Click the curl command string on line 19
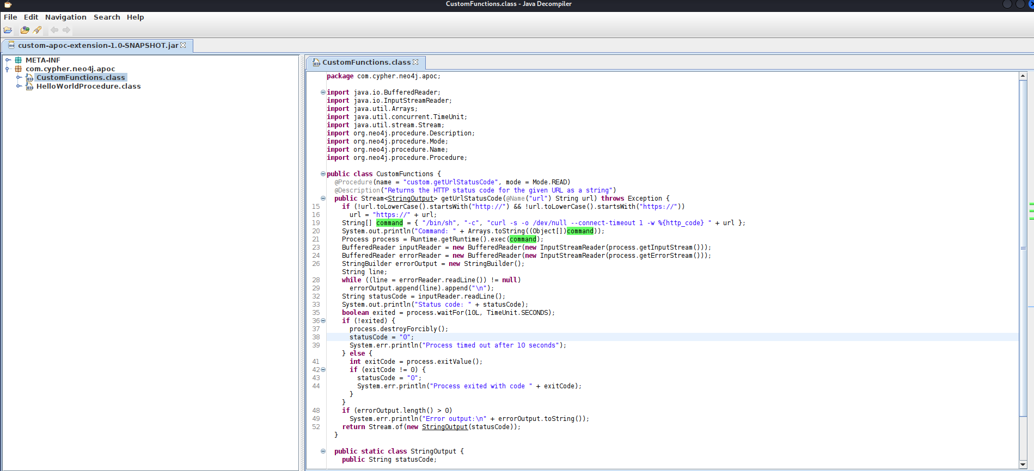The width and height of the screenshot is (1034, 471). [x=599, y=223]
